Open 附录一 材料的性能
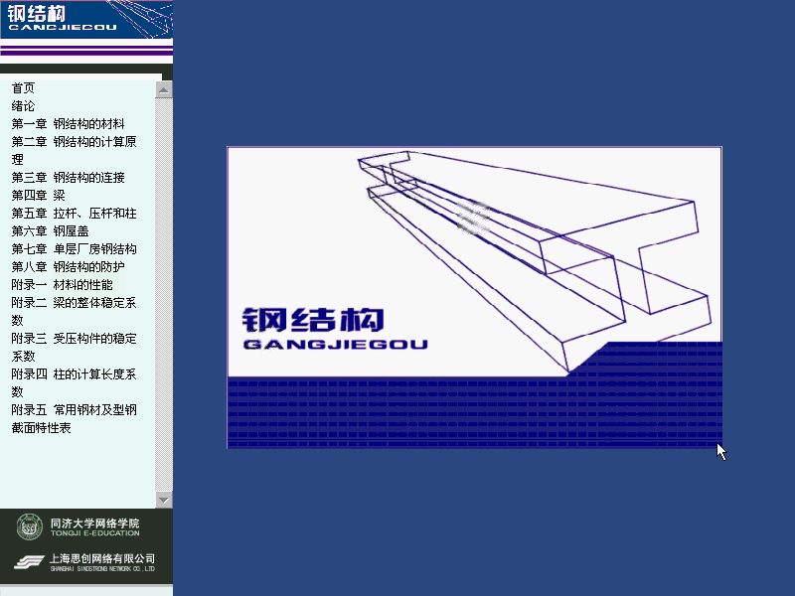Screen dimensions: 795x596 click(x=62, y=284)
